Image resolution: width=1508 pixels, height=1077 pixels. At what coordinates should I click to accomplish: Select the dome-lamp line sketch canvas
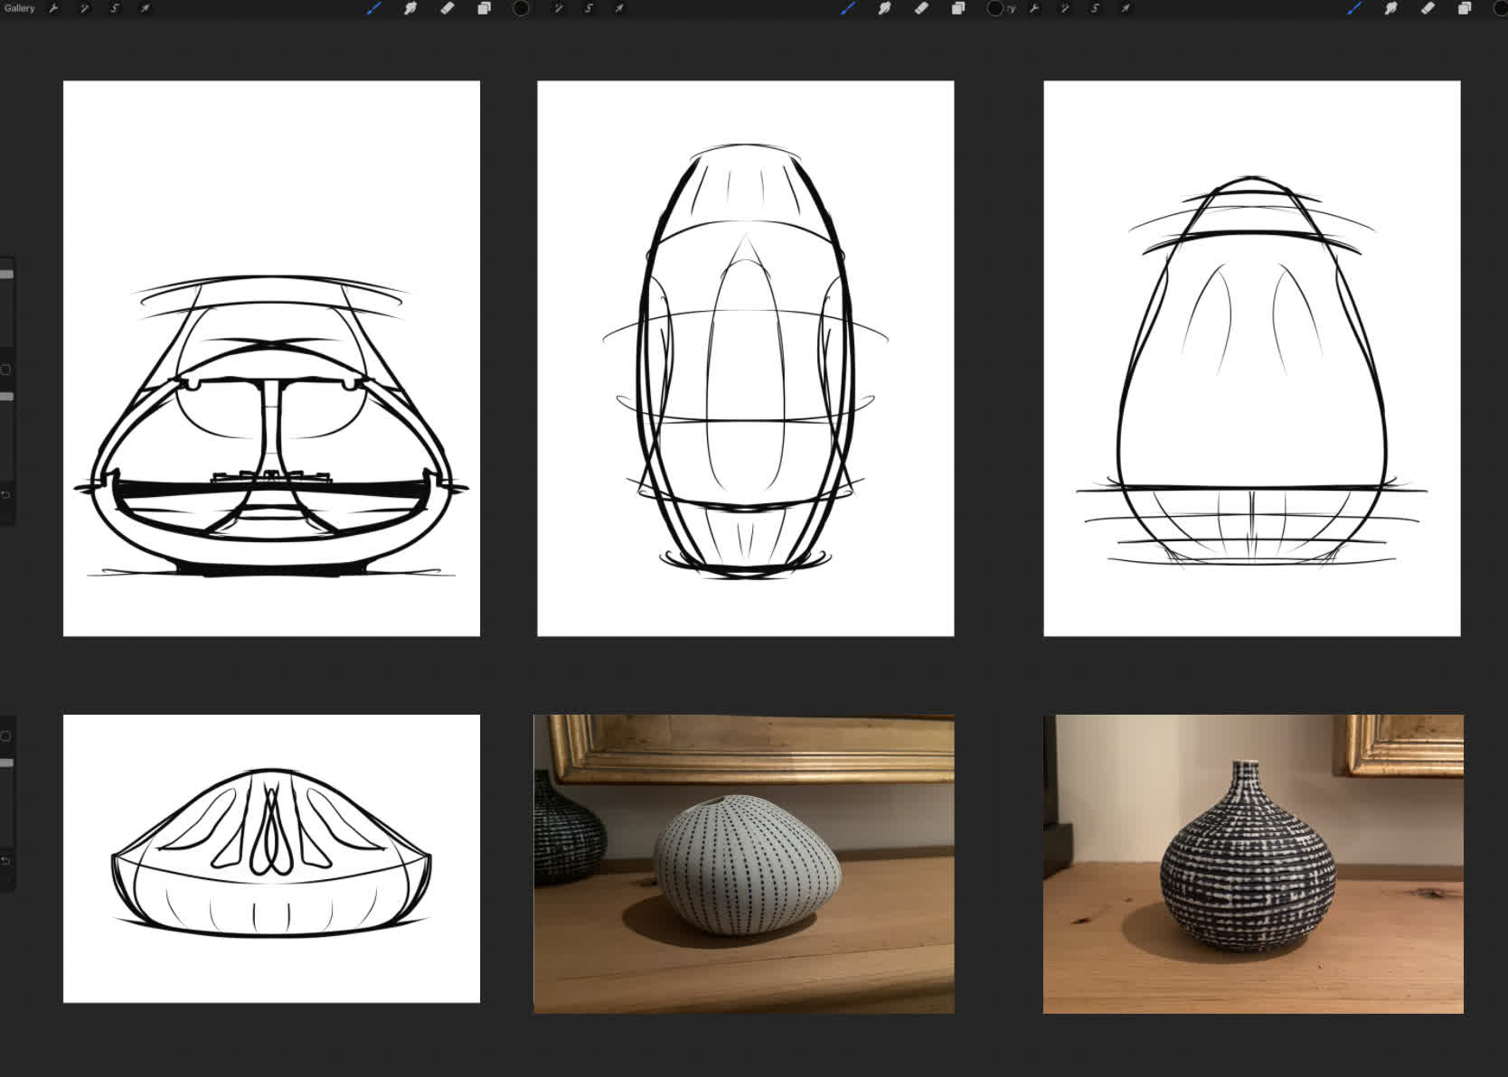point(271,359)
